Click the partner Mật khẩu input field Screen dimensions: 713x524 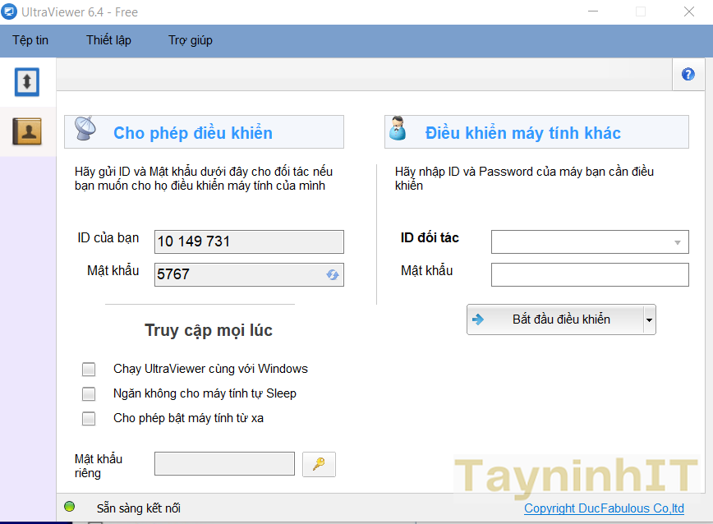(x=590, y=274)
